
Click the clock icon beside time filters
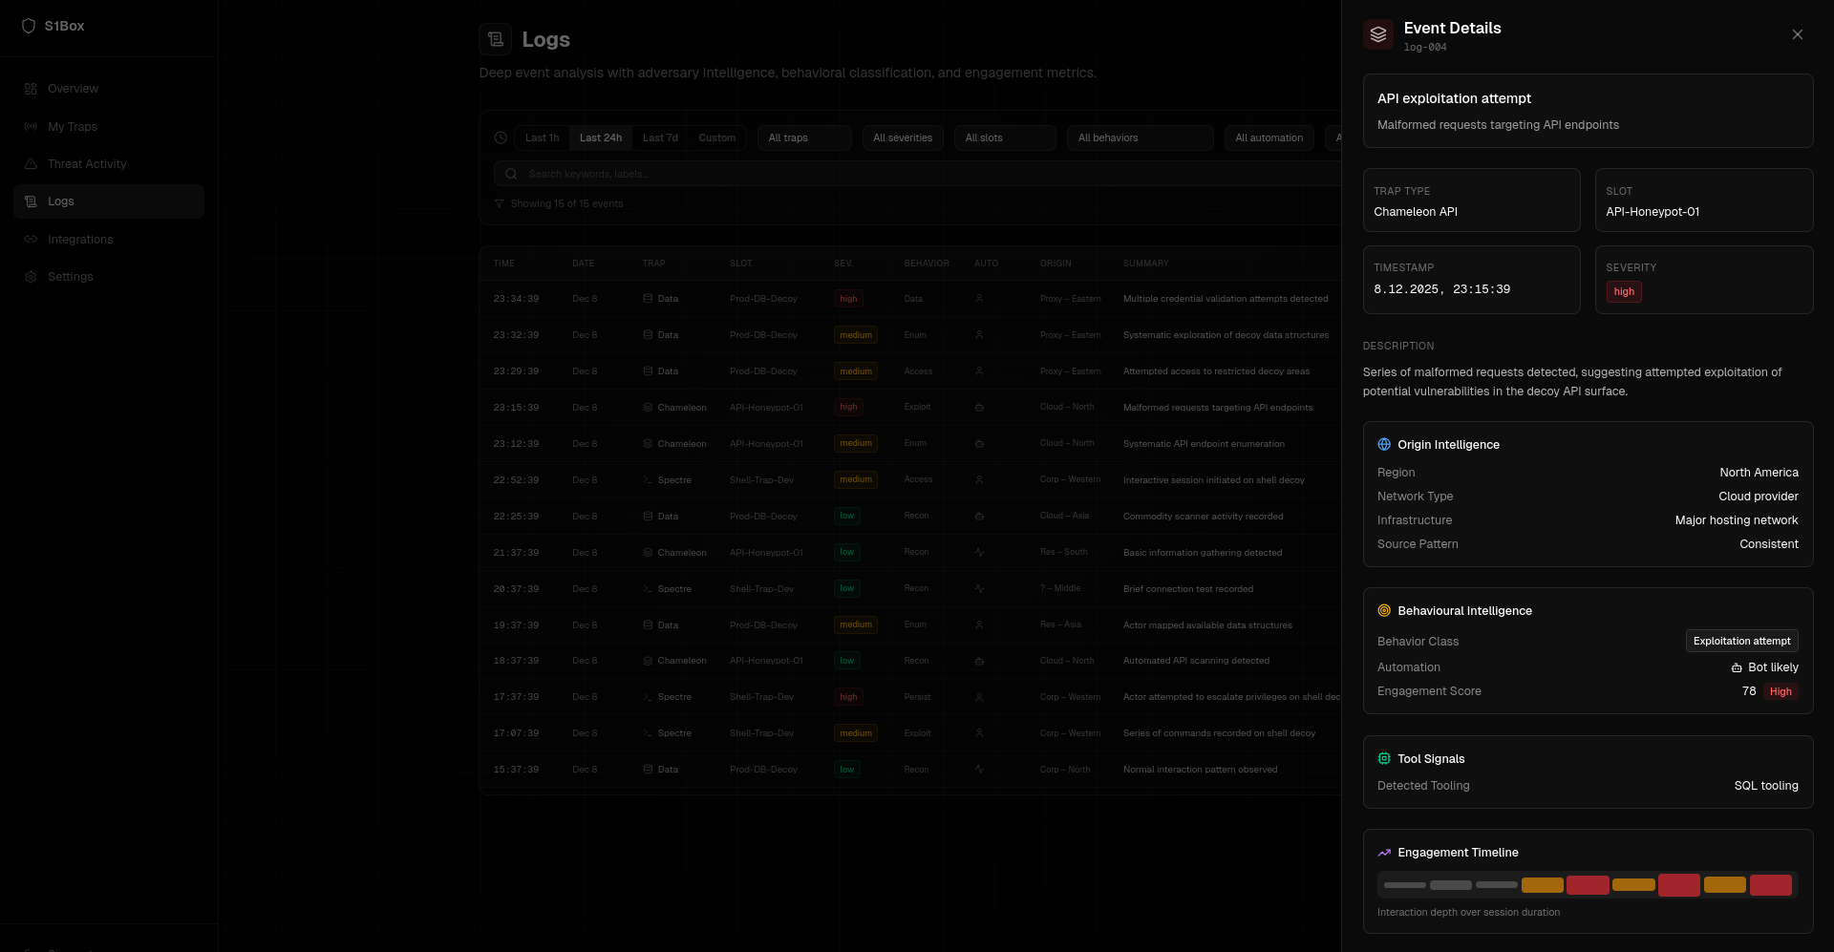501,138
